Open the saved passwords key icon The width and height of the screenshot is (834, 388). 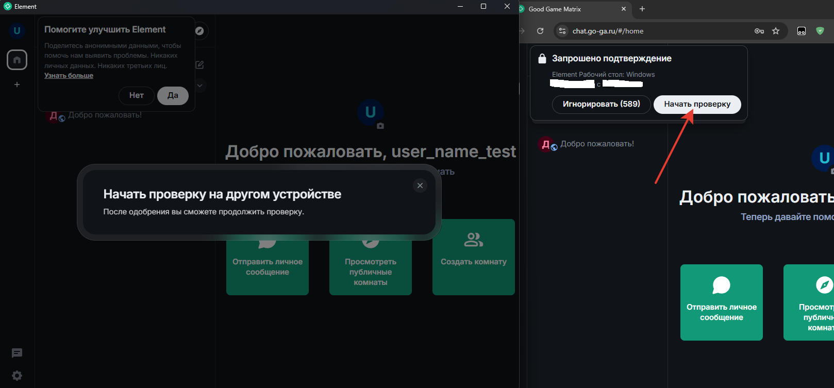[x=759, y=31]
